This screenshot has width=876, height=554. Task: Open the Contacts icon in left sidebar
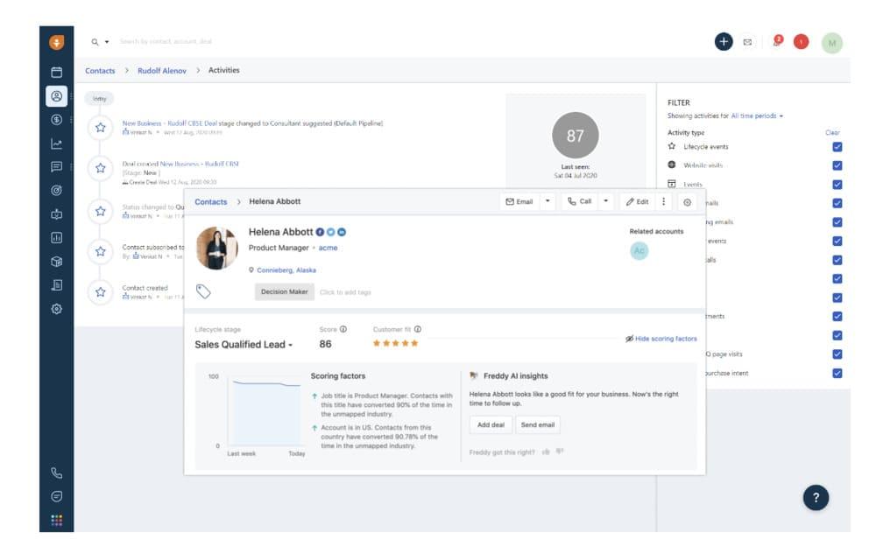pyautogui.click(x=55, y=97)
